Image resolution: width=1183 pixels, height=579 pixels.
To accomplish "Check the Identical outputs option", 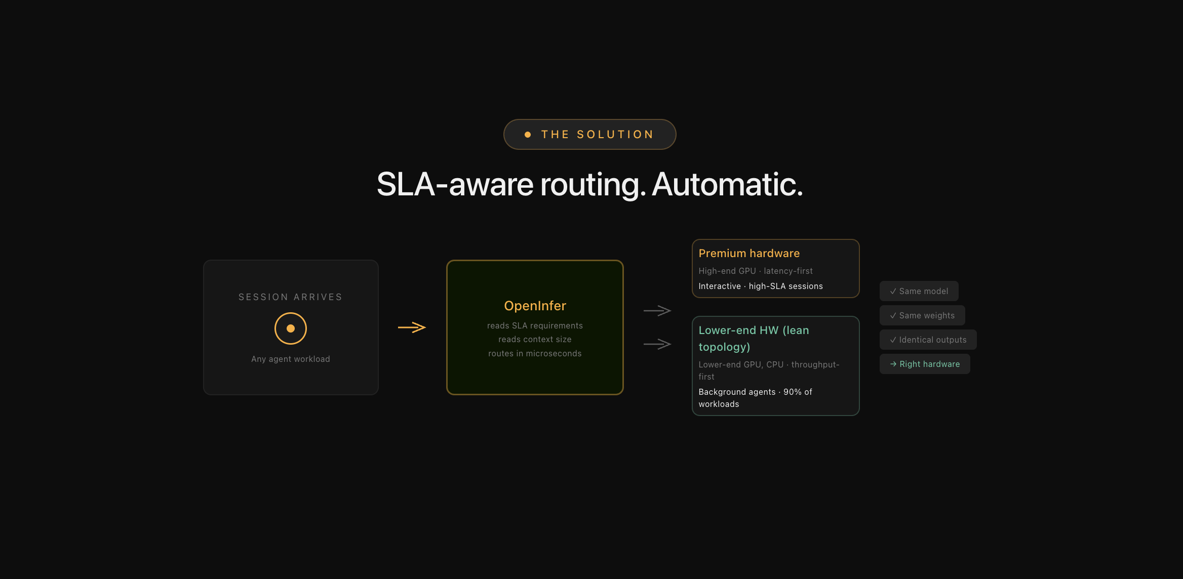I will [x=927, y=340].
